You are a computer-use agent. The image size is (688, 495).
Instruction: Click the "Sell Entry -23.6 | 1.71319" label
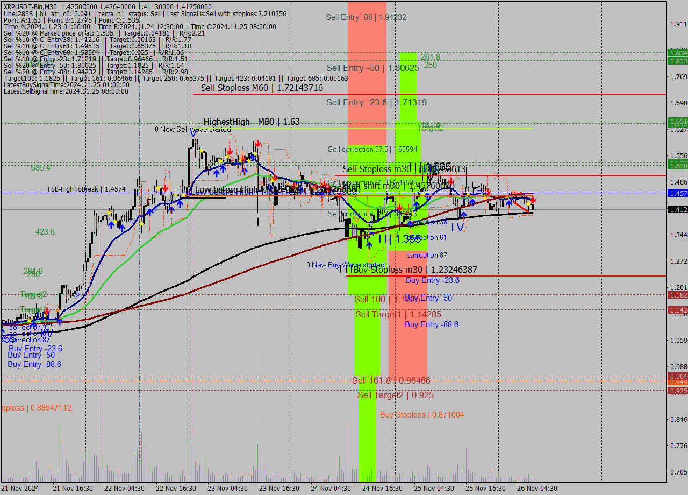point(377,102)
